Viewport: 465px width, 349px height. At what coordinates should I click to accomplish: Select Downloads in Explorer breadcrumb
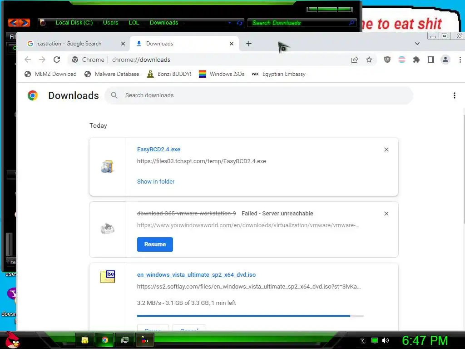click(164, 23)
